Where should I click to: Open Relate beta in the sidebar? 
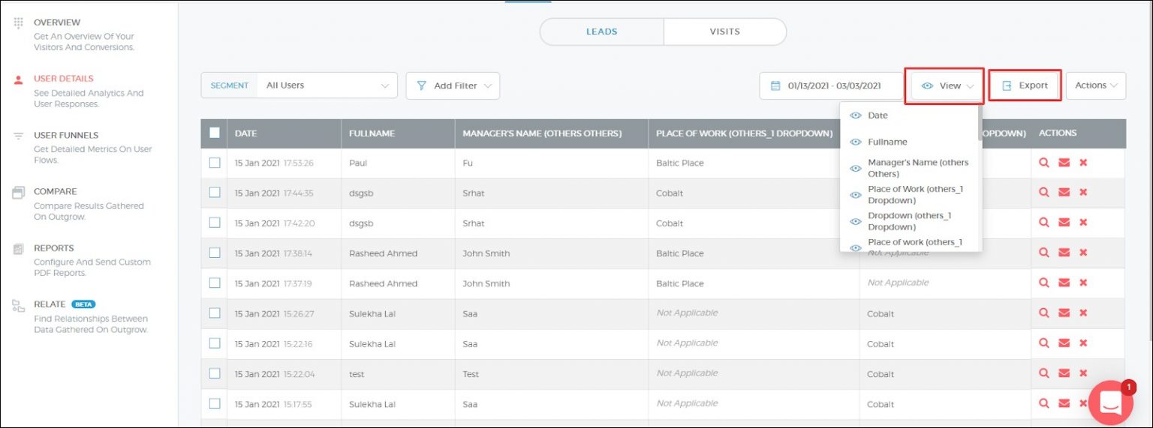point(53,304)
